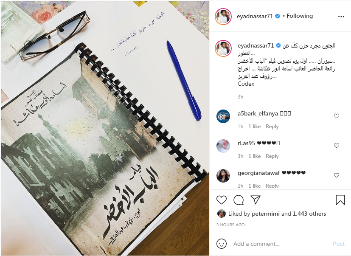Screen dimensions: 351x256
Task: Save the post with the bookmark icon
Action: pos(340,200)
